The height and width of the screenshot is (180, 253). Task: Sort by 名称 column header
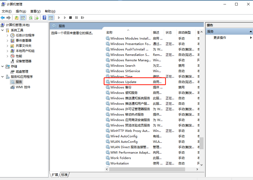click(x=109, y=33)
